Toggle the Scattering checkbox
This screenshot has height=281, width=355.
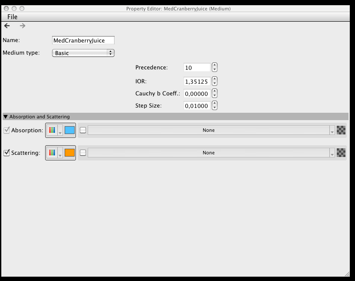(7, 153)
